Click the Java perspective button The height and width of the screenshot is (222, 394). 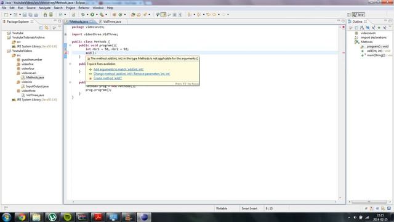tap(358, 15)
